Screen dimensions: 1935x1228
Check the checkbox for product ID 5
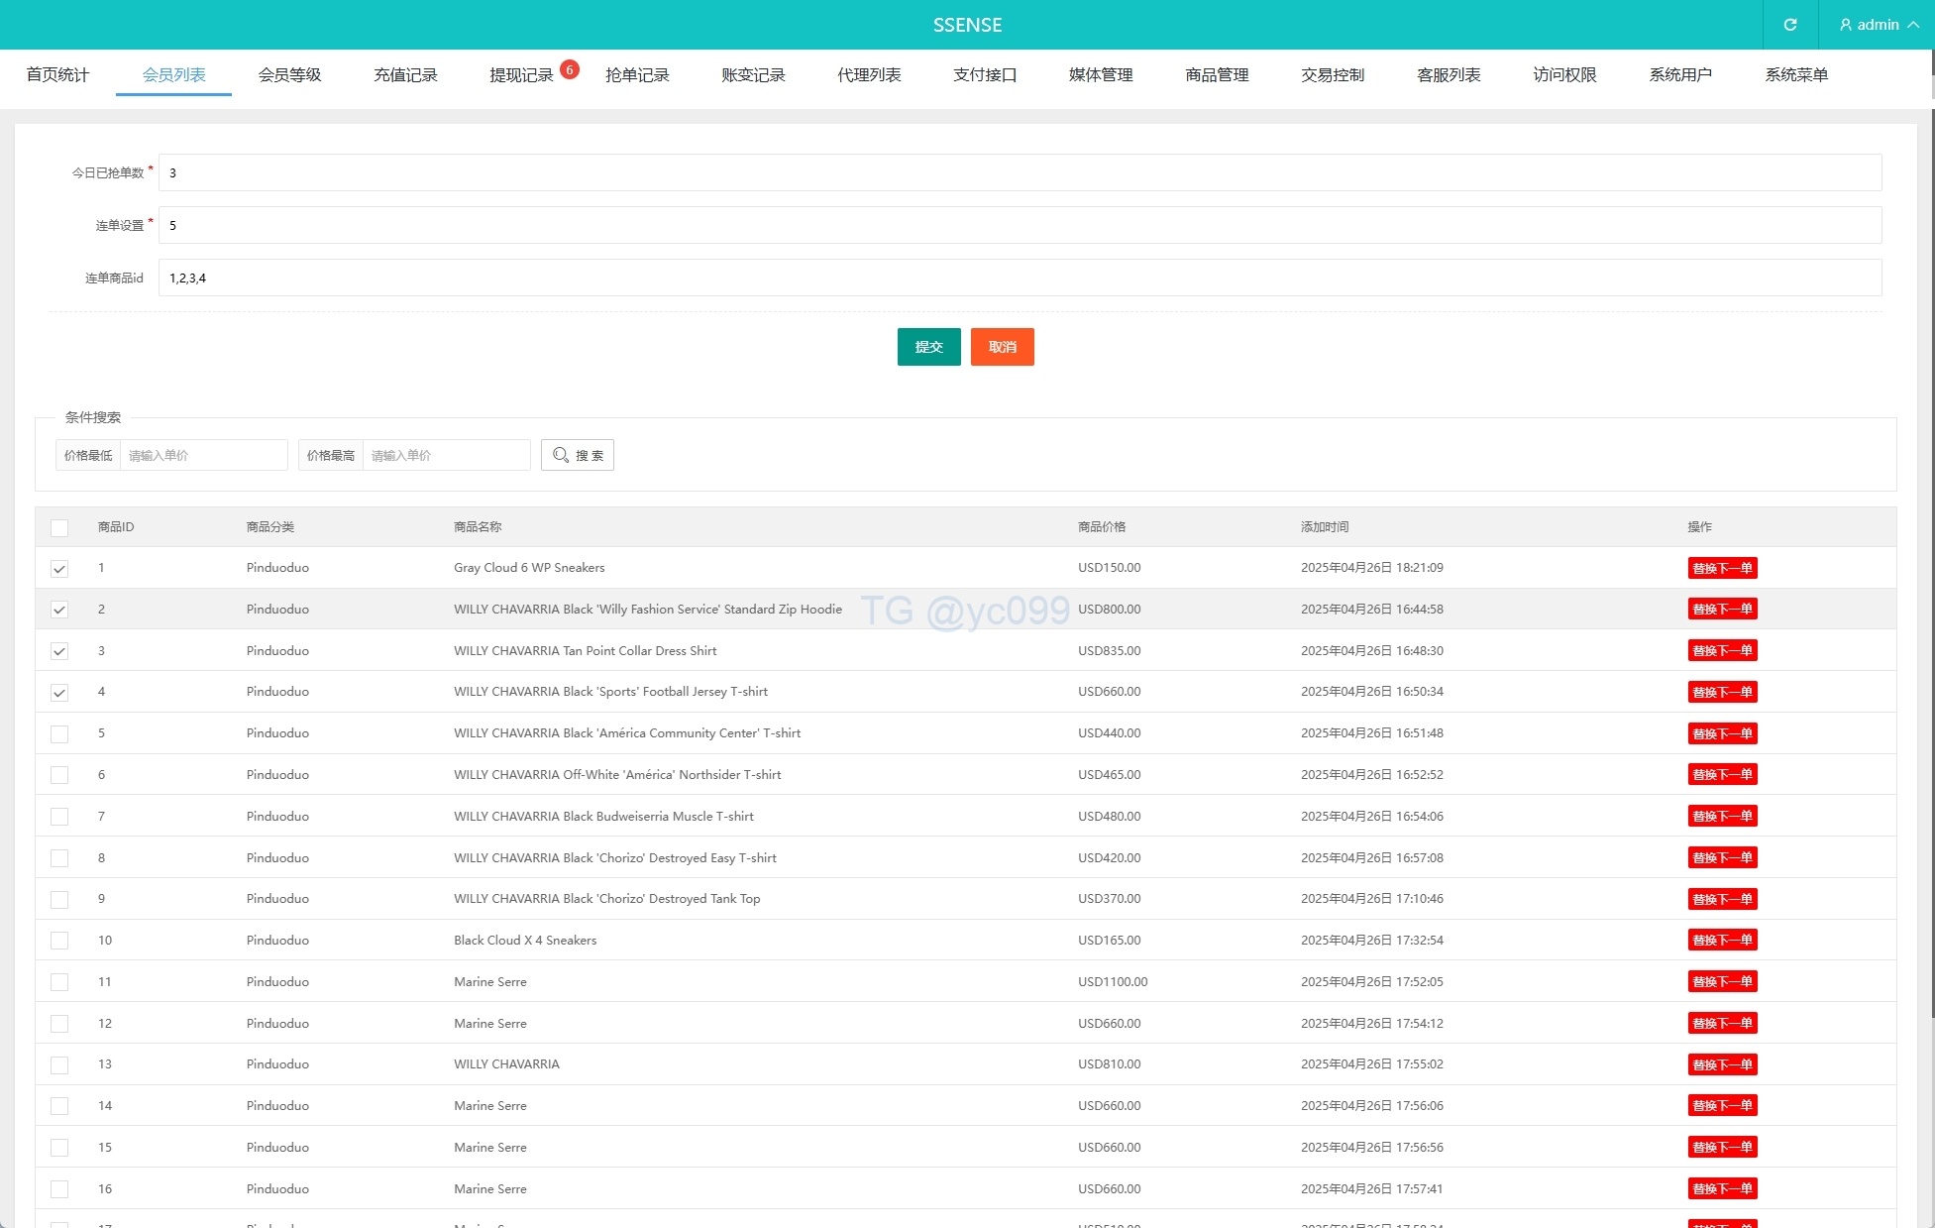59,734
